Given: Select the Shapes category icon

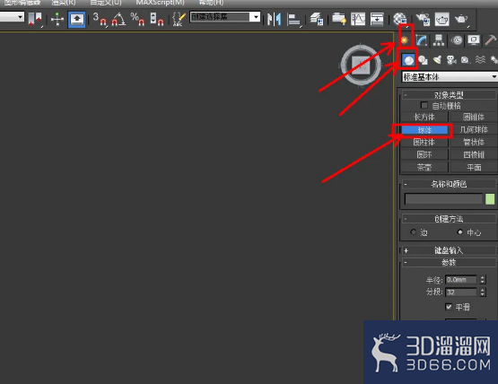Looking at the screenshot, I should coord(423,60).
